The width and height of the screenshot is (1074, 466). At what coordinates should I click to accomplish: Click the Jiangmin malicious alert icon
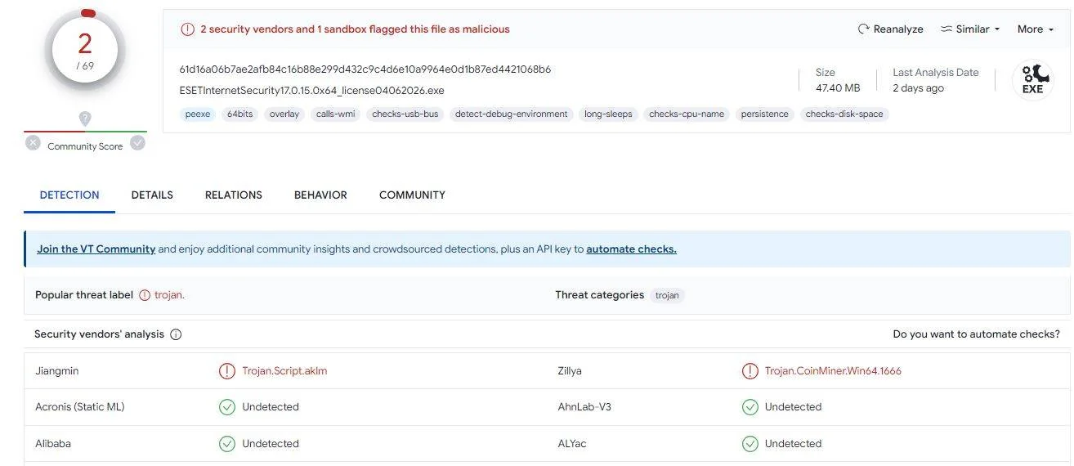point(226,371)
